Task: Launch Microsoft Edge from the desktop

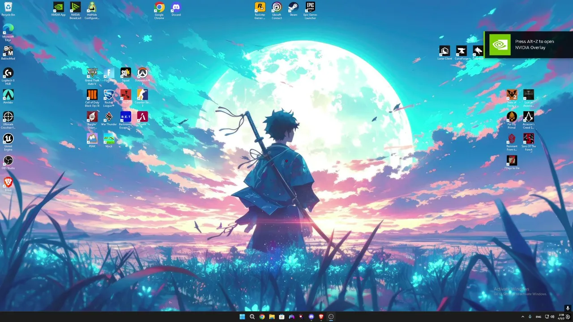Action: (8, 32)
